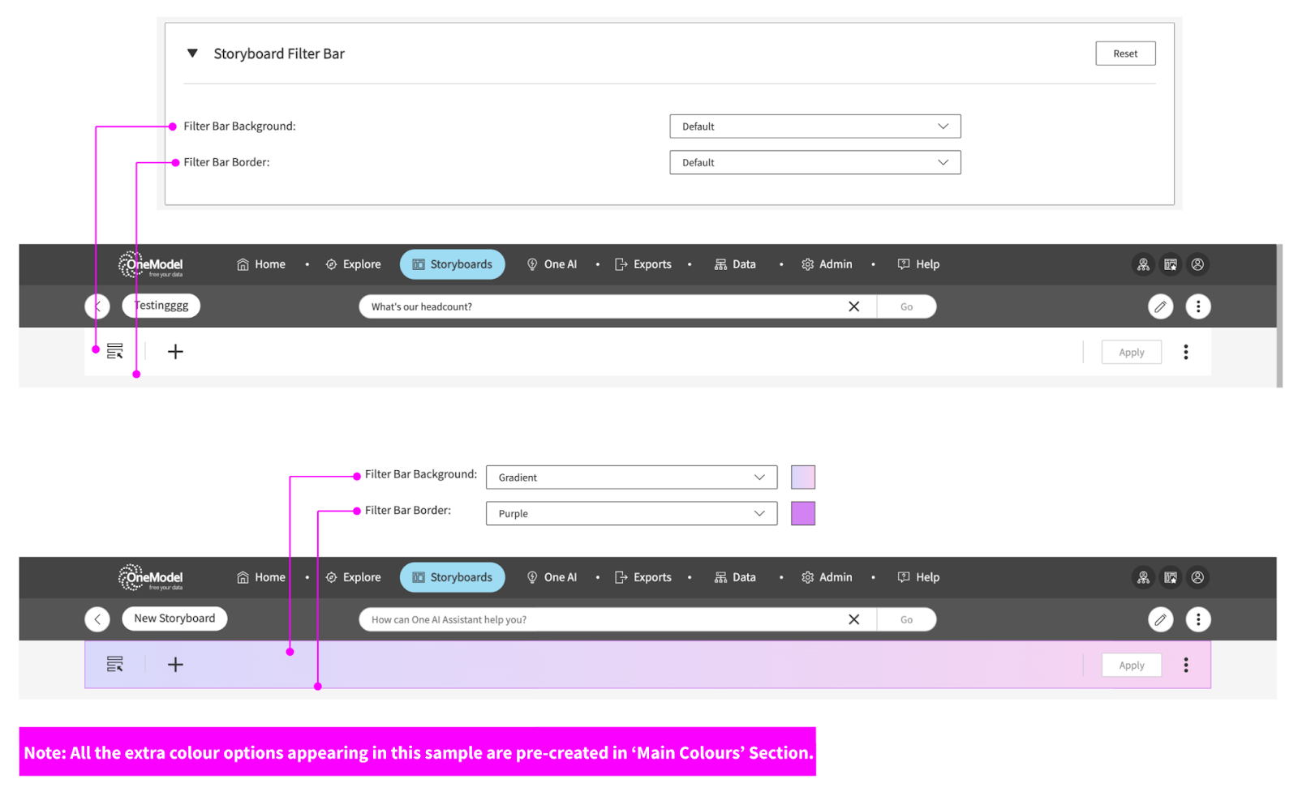Click the "How can One AI Assistant" search field
Image resolution: width=1298 pixels, height=792 pixels.
(x=600, y=619)
